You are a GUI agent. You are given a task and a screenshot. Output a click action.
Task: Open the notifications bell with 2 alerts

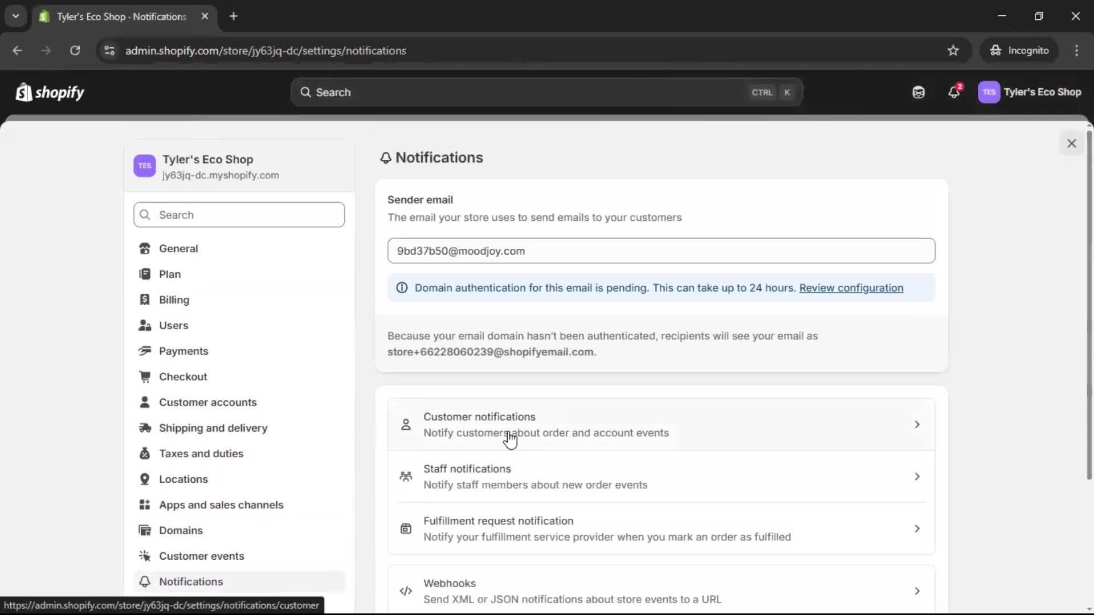point(954,92)
